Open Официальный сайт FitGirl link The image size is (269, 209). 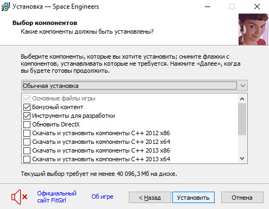[57, 197]
